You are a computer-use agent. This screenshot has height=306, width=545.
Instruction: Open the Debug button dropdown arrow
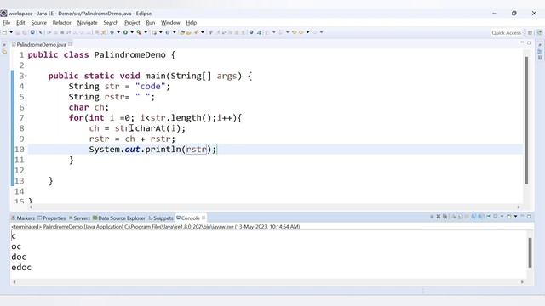coord(118,32)
